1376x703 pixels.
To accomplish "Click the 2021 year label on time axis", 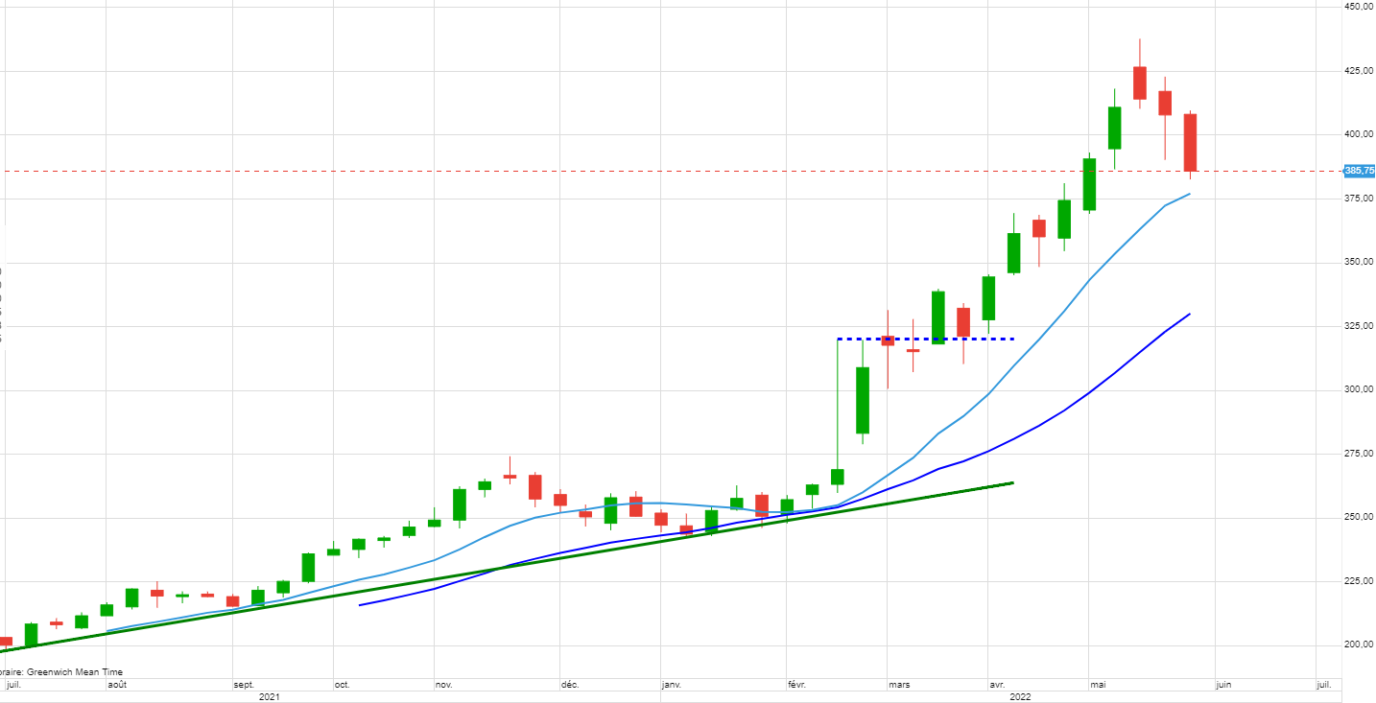I will tap(270, 697).
